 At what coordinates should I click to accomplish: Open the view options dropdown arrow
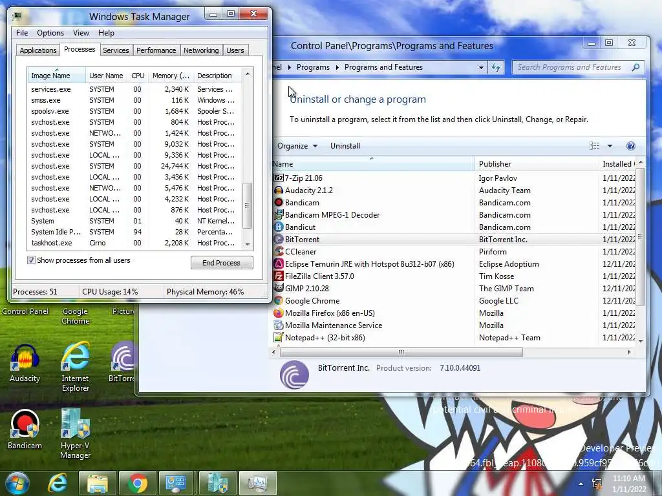[x=610, y=146]
